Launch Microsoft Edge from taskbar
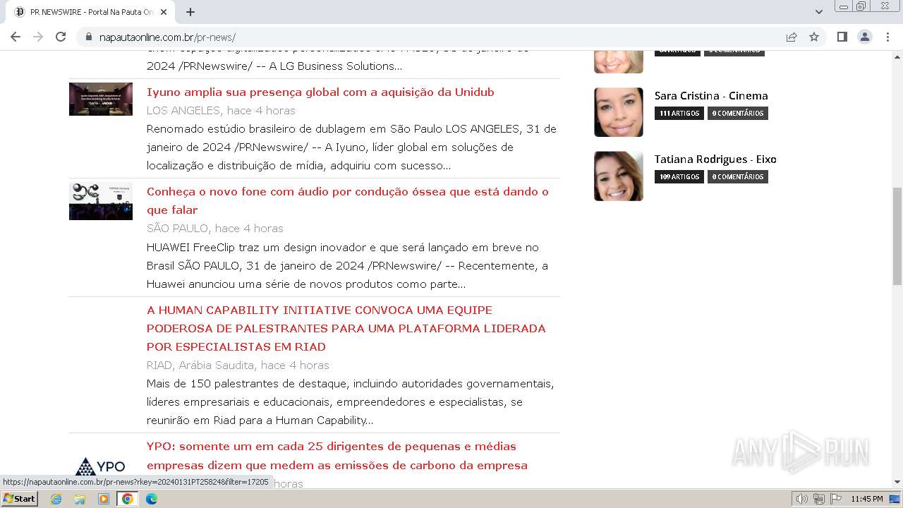This screenshot has width=903, height=508. [152, 499]
